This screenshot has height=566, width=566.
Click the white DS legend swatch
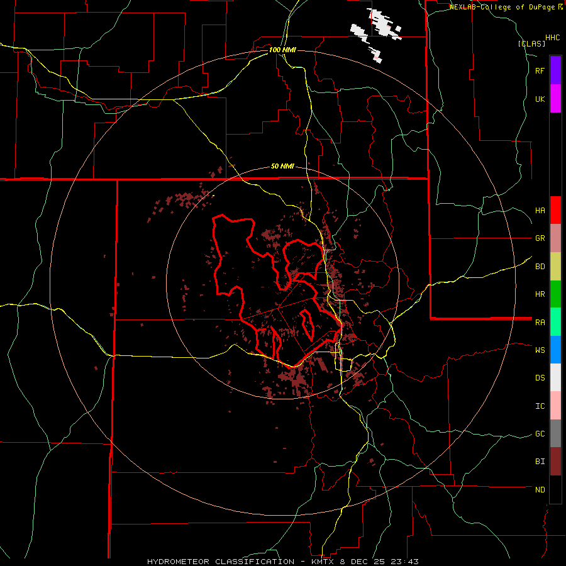tap(555, 377)
